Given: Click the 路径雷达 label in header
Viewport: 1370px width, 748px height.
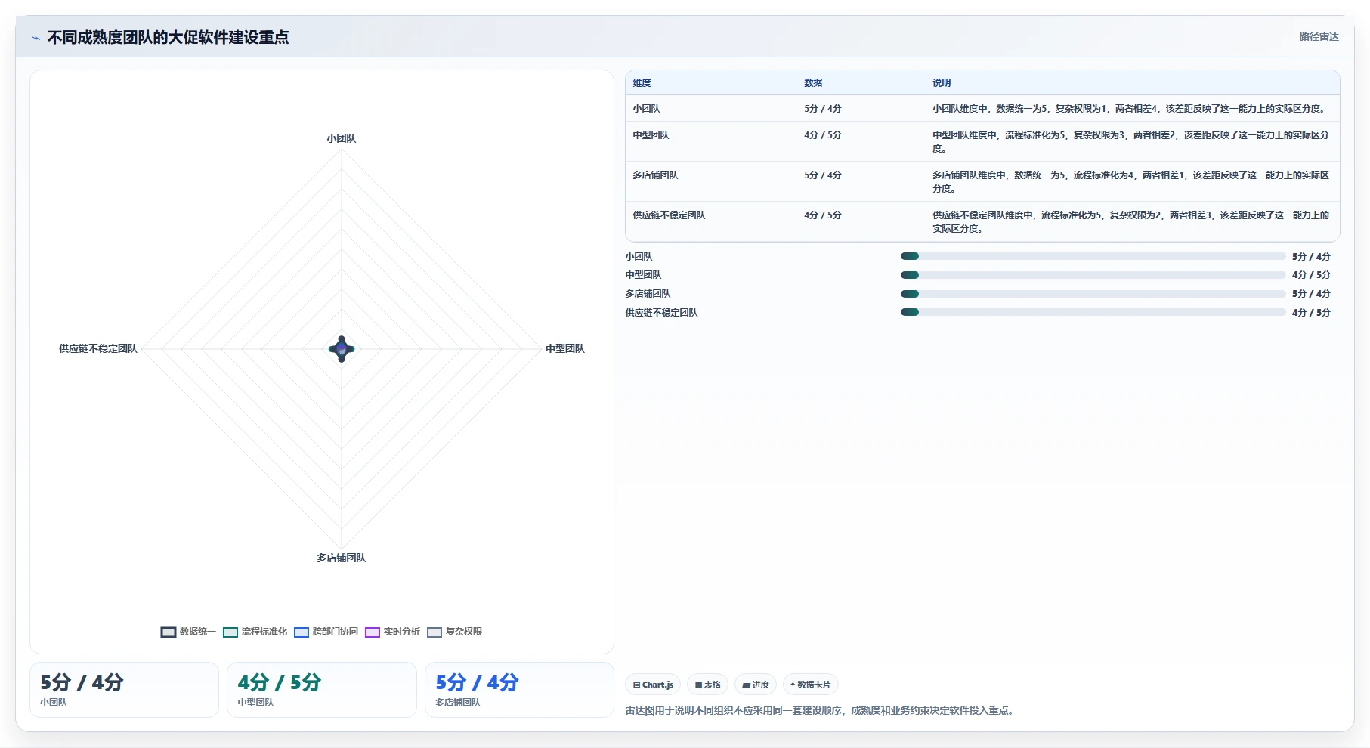Looking at the screenshot, I should click(1319, 36).
